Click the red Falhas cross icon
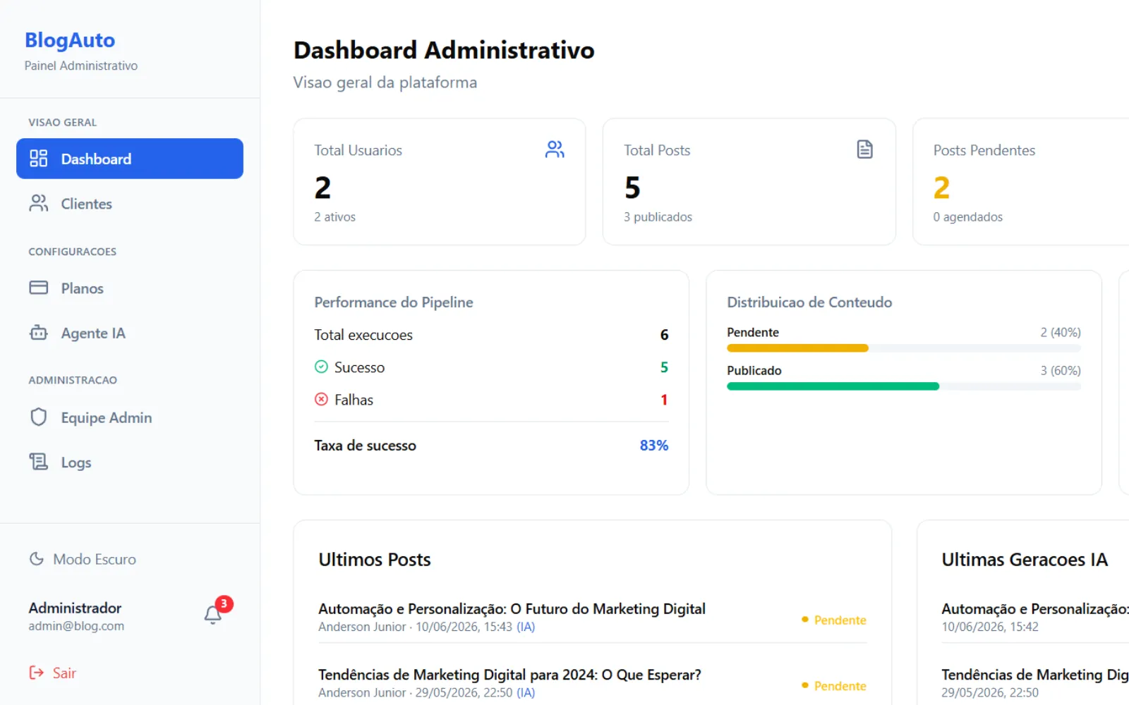1129x705 pixels. coord(321,399)
